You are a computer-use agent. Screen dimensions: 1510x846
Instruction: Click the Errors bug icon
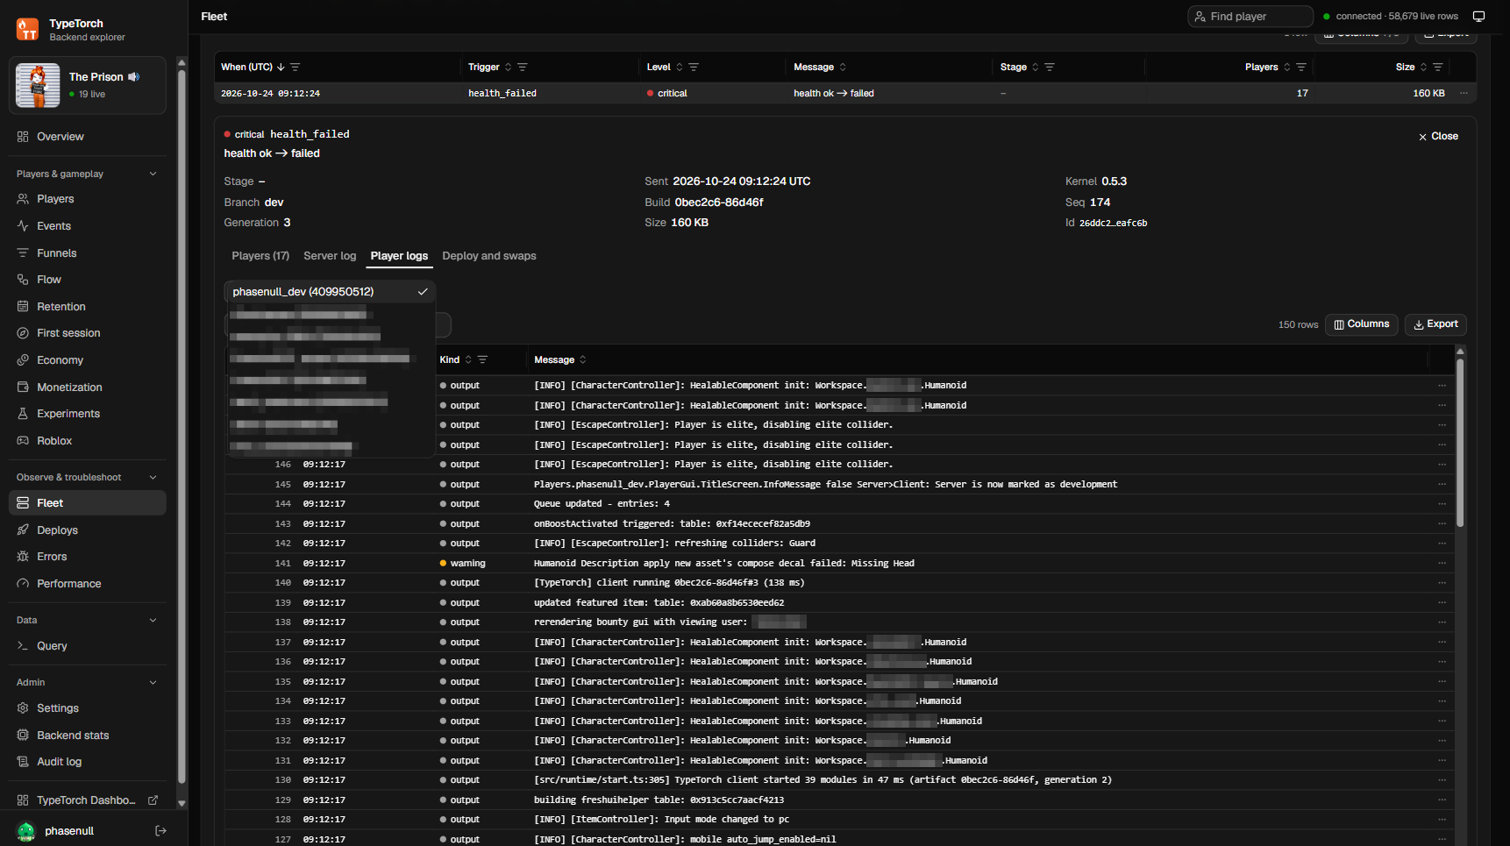pyautogui.click(x=23, y=557)
